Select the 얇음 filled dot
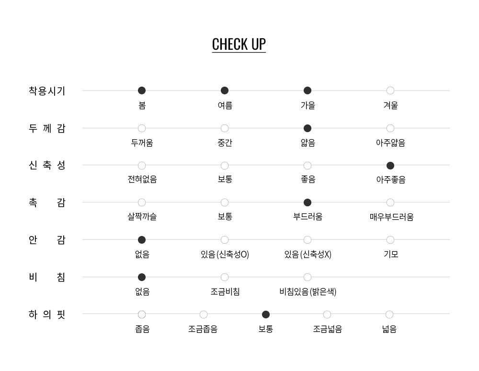The width and height of the screenshot is (479, 371). [308, 128]
